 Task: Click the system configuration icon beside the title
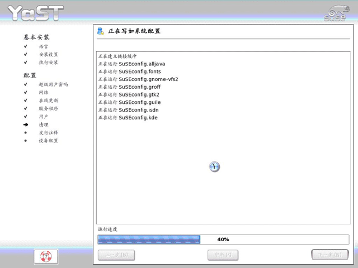coord(101,31)
